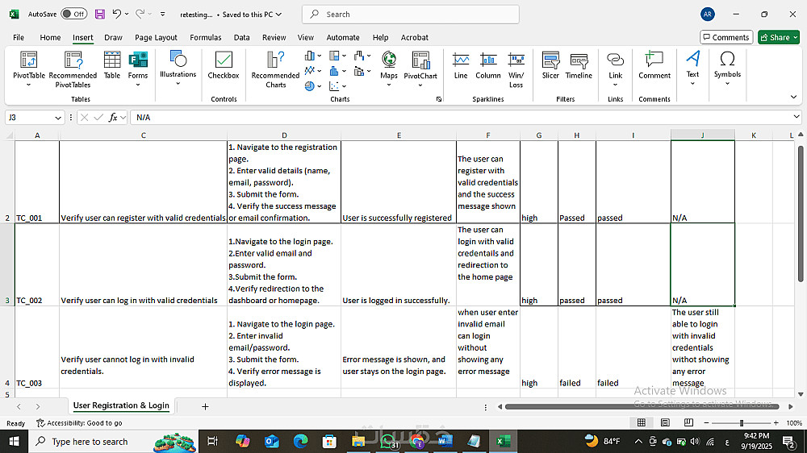The width and height of the screenshot is (807, 453).
Task: Switch to the Formulas tab
Action: pos(205,37)
